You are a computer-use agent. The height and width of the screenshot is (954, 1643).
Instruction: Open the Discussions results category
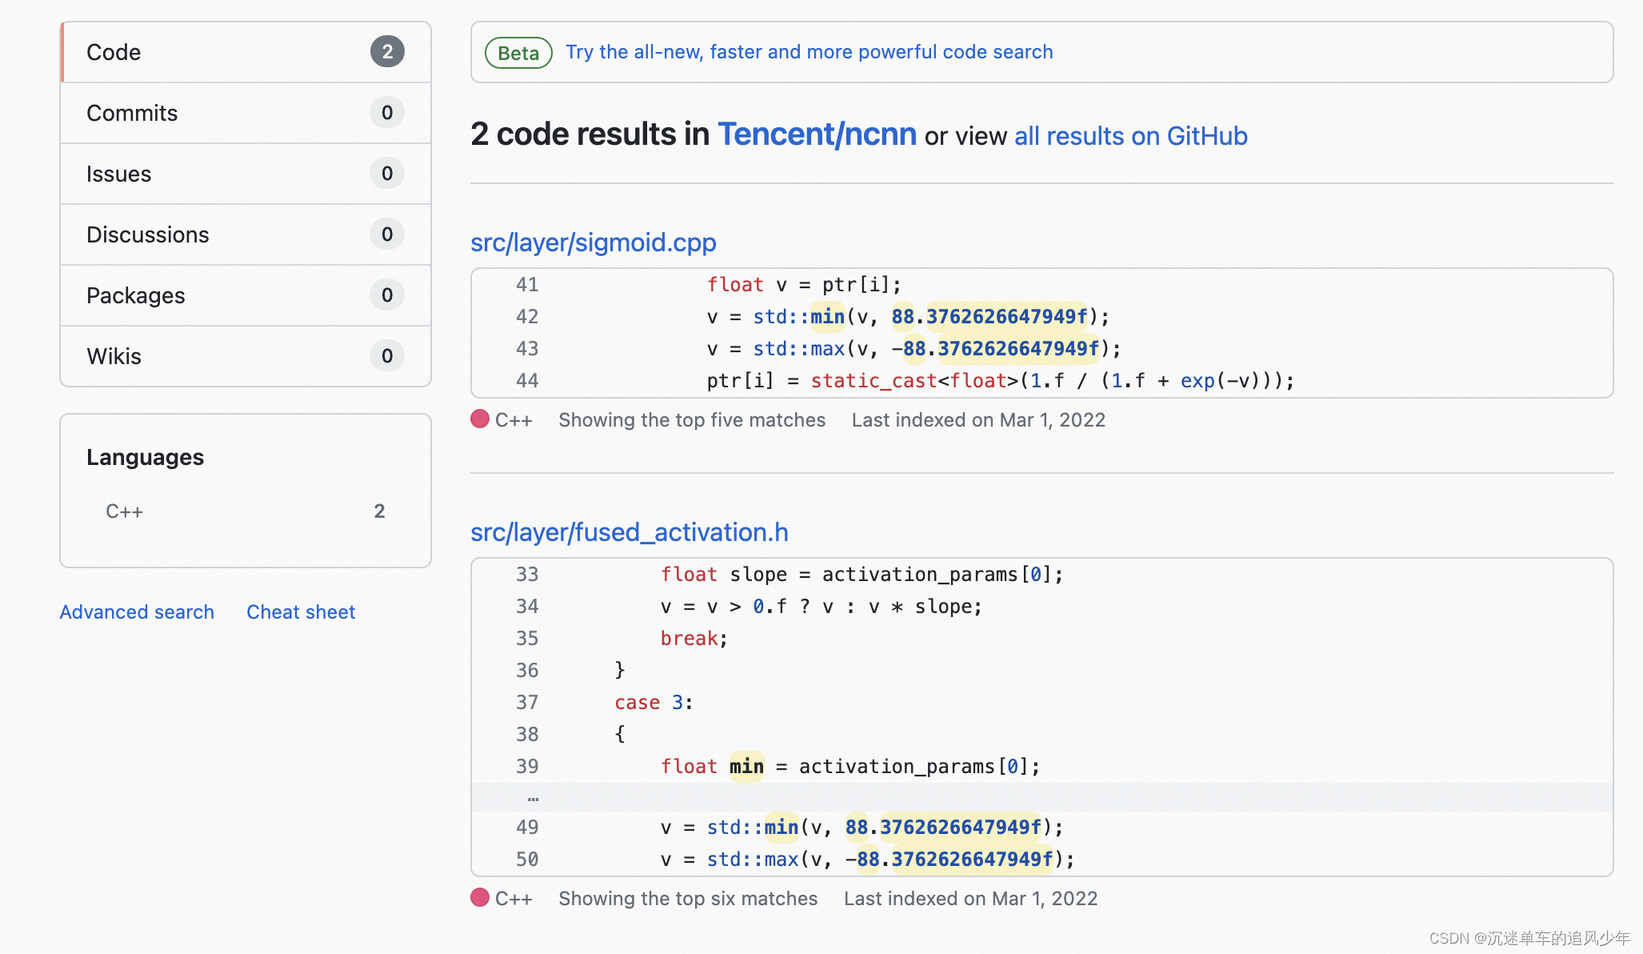[246, 234]
